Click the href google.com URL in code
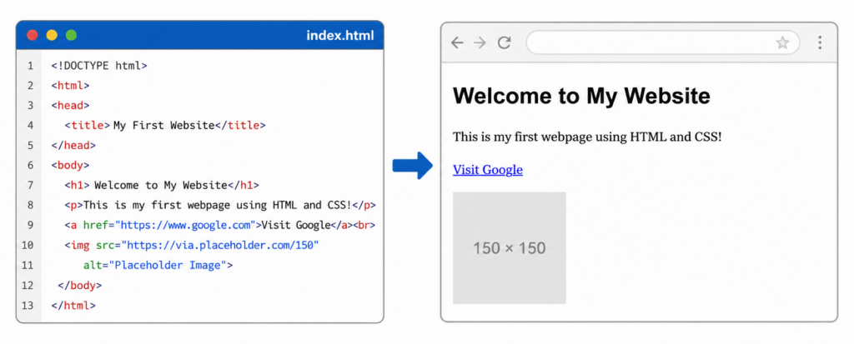 pyautogui.click(x=185, y=226)
